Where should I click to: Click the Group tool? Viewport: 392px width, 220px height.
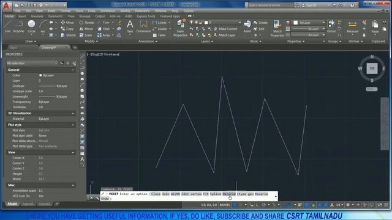pyautogui.click(x=331, y=26)
